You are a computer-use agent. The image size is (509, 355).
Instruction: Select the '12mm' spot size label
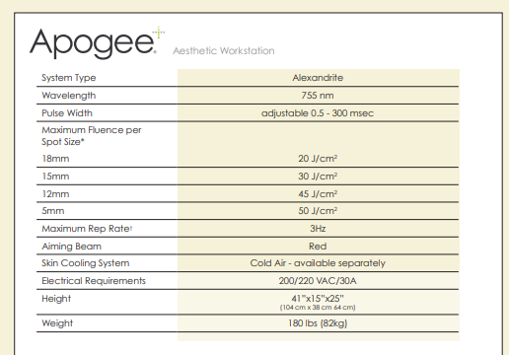pyautogui.click(x=55, y=194)
